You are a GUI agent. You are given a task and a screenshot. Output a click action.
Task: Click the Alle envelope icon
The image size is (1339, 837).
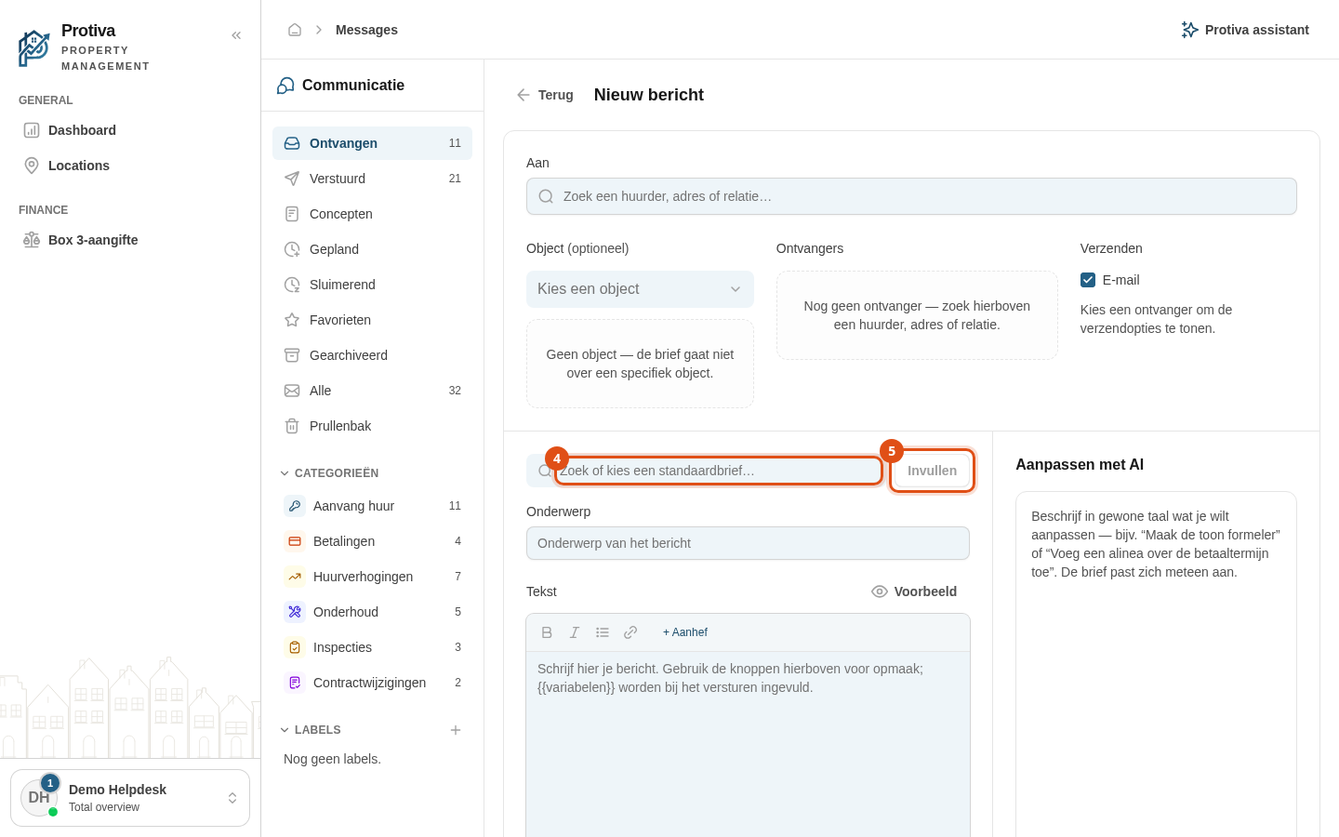coord(292,391)
